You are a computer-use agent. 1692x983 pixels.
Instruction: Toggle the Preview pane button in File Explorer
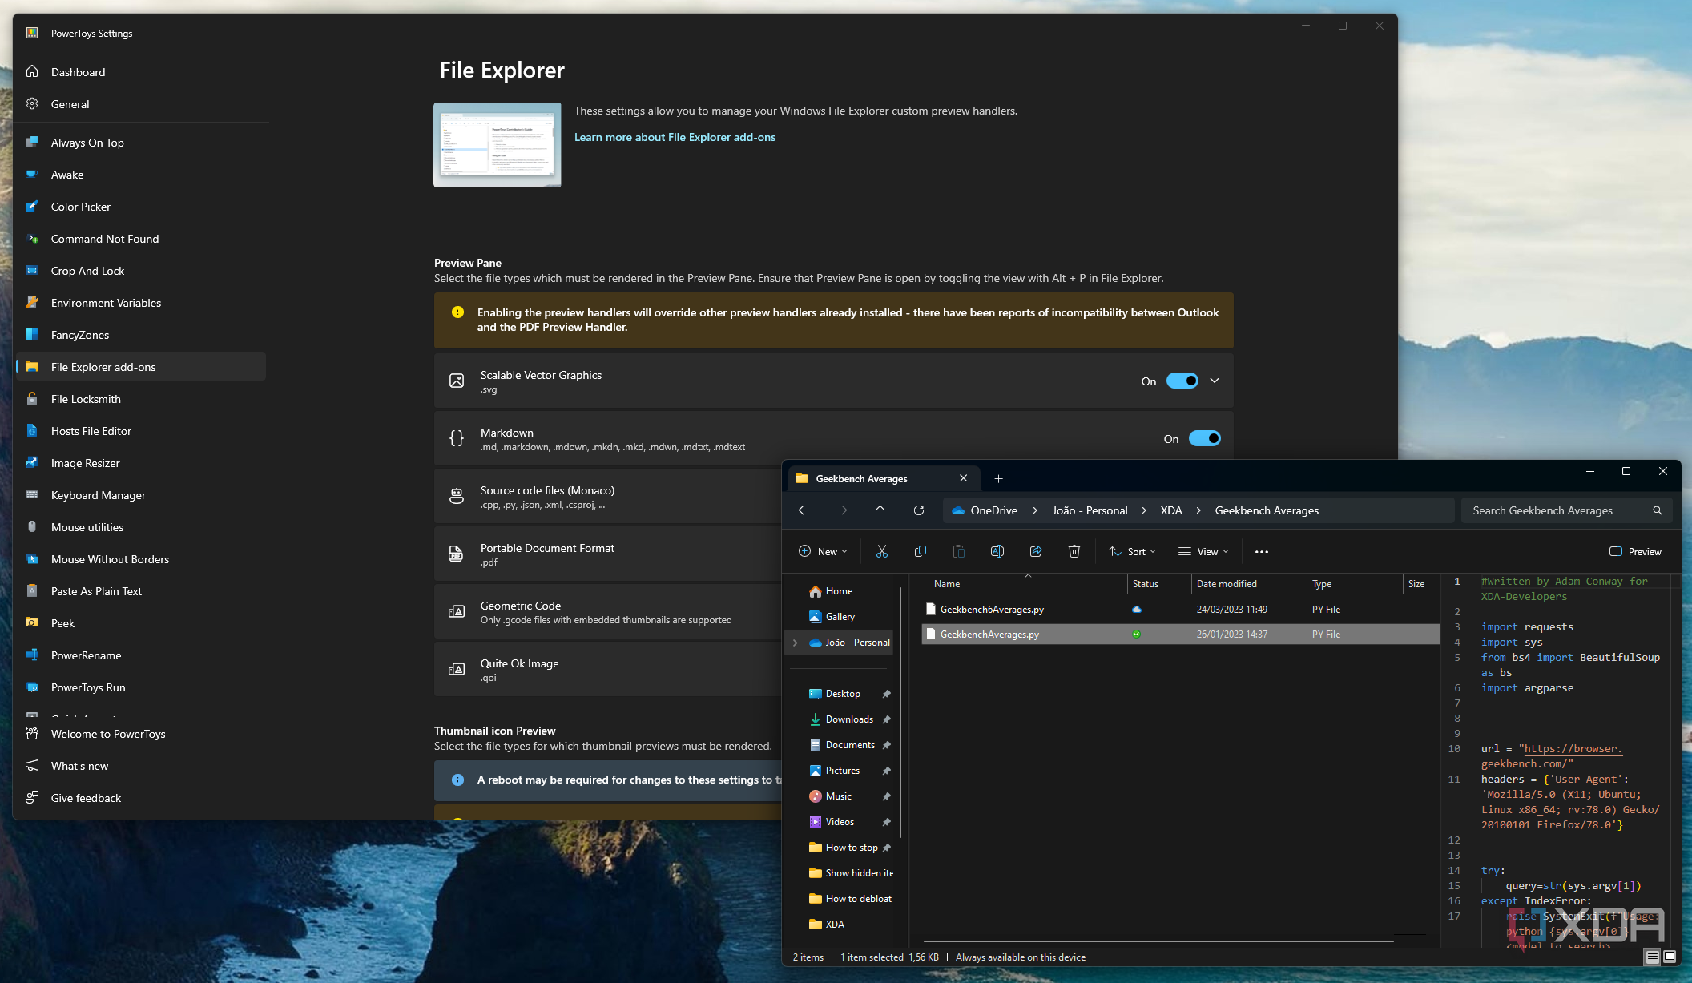click(x=1635, y=551)
